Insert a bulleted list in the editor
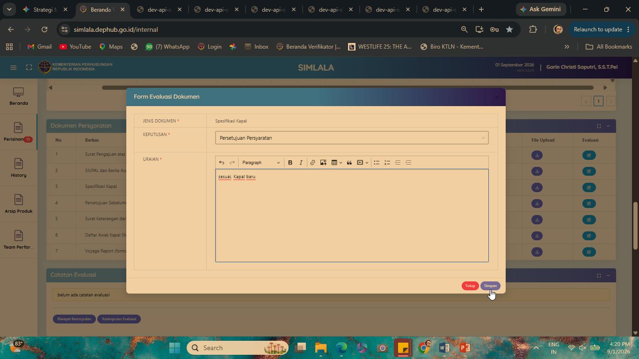Screen dimensions: 639x359 [x=377, y=163]
